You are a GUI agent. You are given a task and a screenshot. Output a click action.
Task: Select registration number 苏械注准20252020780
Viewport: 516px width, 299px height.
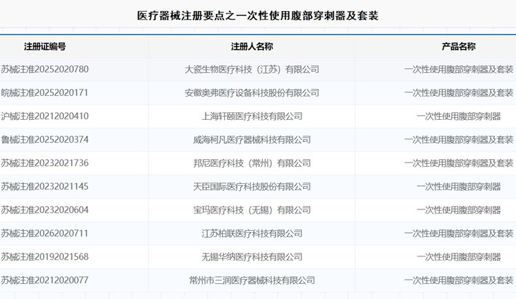click(x=45, y=69)
